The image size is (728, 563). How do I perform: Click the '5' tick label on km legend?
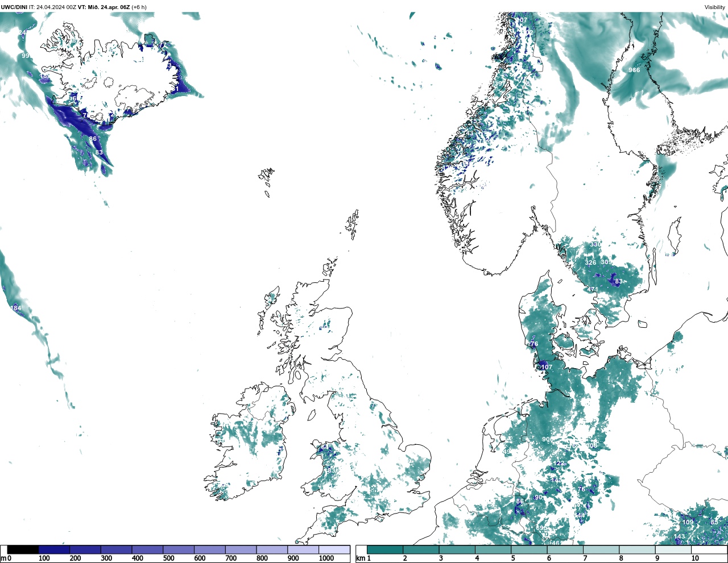click(513, 558)
